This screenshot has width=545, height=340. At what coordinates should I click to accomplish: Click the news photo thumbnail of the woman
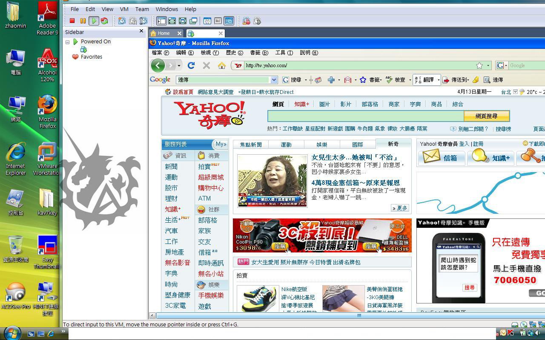click(272, 180)
